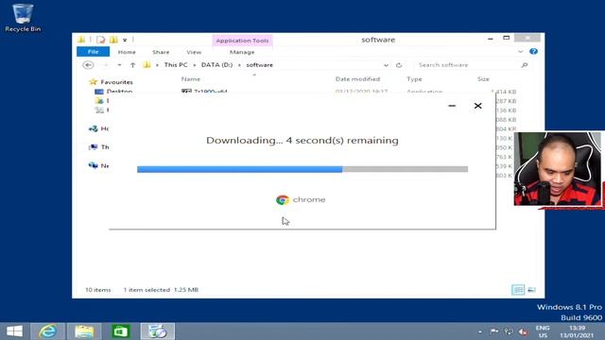
Task: Switch to the Home ribbon tab
Action: coord(127,52)
